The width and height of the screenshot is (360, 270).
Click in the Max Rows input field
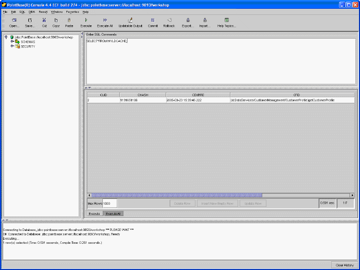pos(110,204)
